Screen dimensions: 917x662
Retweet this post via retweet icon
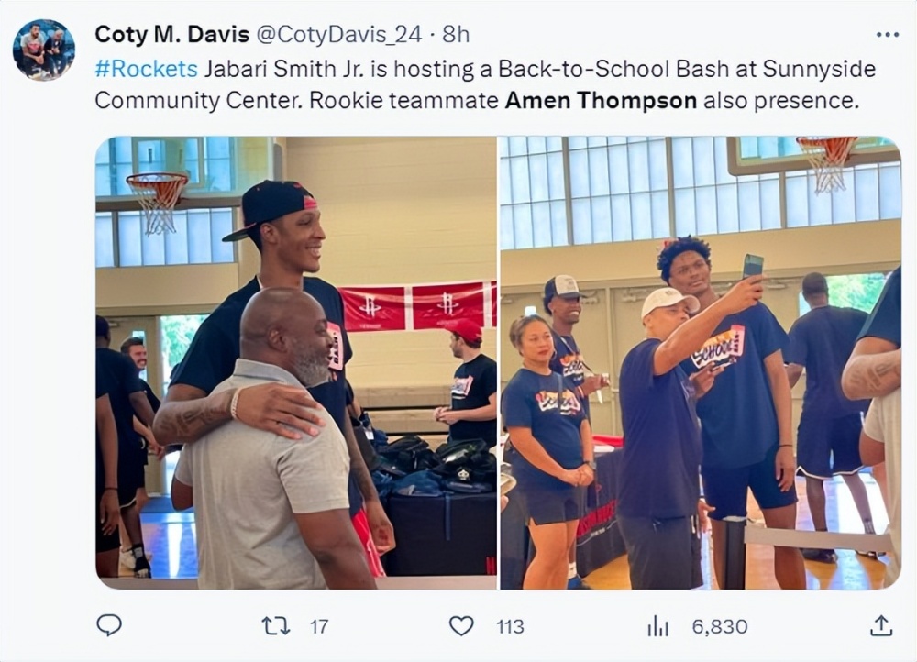point(275,626)
